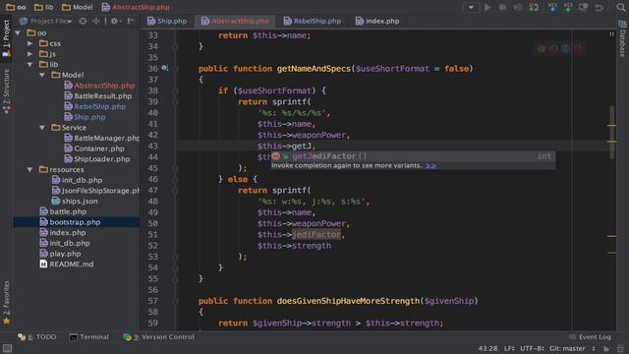Open Search Everywhere magnifier icon
The width and height of the screenshot is (629, 354).
point(620,7)
